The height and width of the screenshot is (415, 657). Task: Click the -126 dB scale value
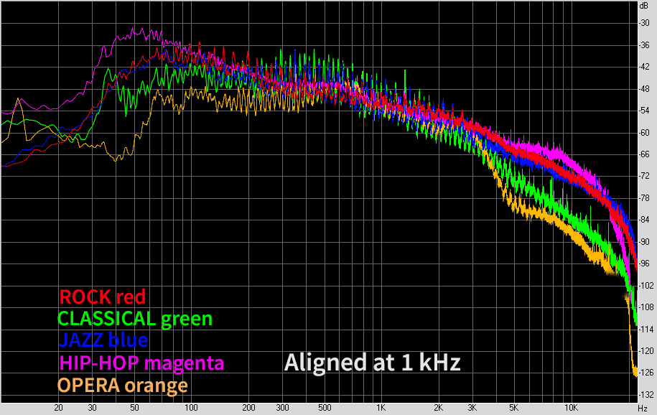tap(646, 373)
